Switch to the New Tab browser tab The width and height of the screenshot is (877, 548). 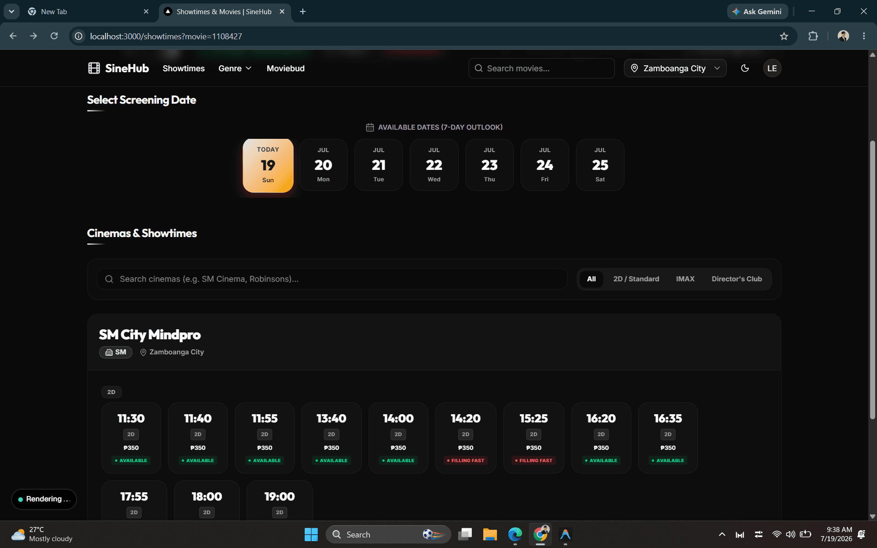coord(88,11)
